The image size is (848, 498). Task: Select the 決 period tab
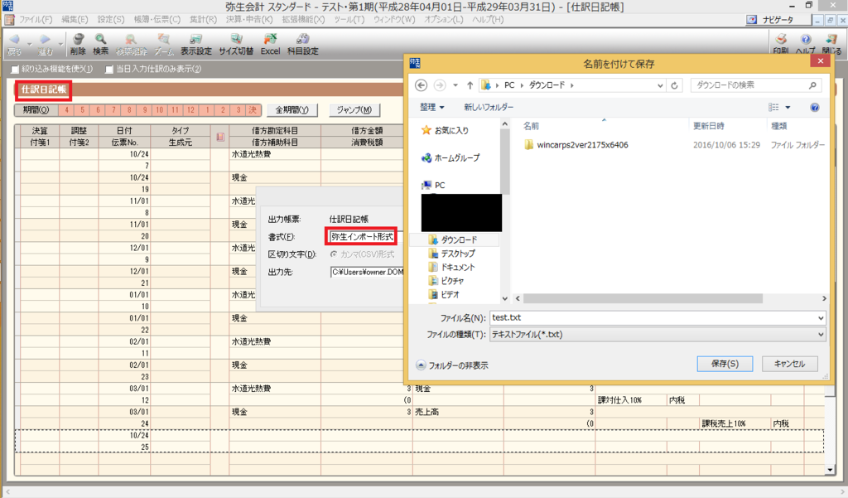253,110
